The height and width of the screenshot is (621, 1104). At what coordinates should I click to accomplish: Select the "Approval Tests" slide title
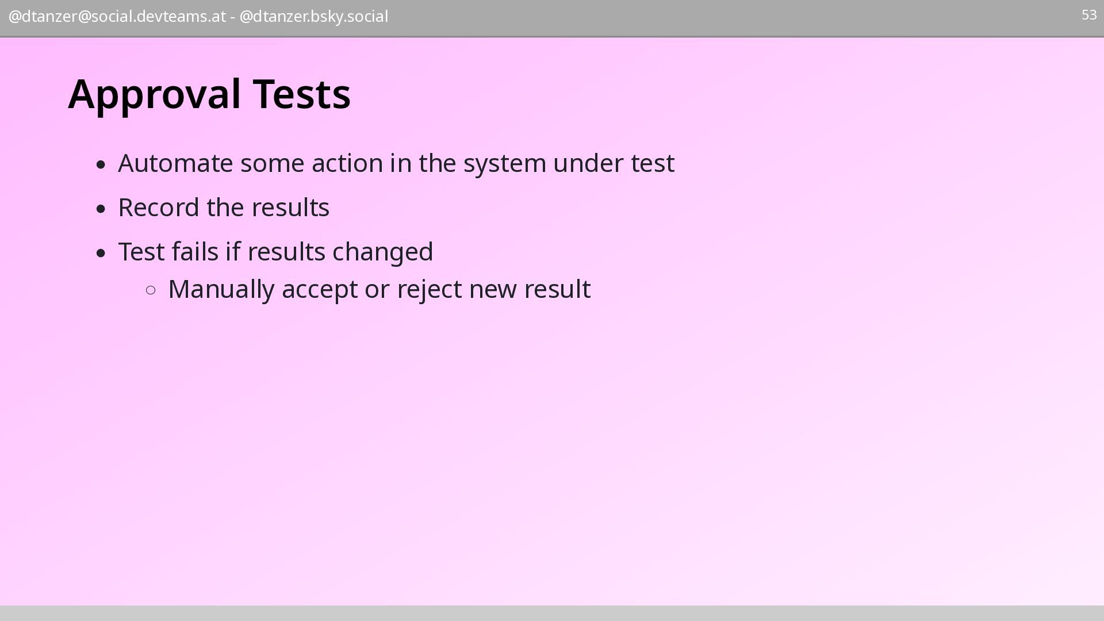pos(209,94)
